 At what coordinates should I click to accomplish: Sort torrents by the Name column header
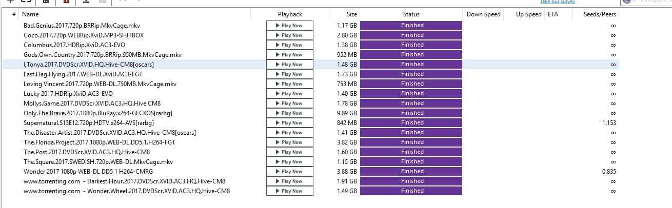click(x=30, y=14)
